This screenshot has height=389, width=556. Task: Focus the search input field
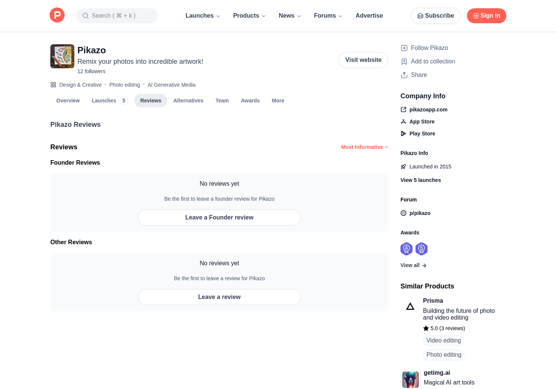click(117, 16)
